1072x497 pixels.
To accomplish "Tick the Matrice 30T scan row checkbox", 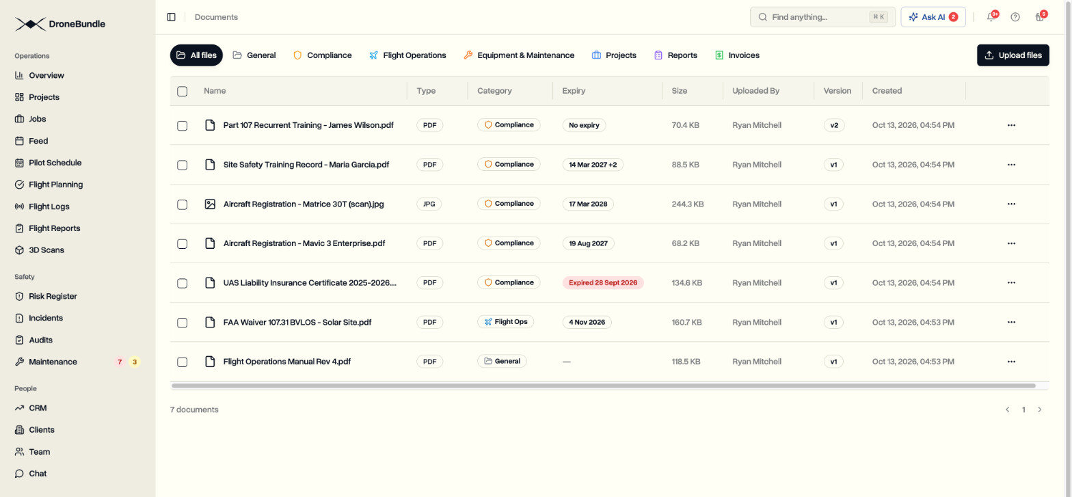I will [183, 204].
